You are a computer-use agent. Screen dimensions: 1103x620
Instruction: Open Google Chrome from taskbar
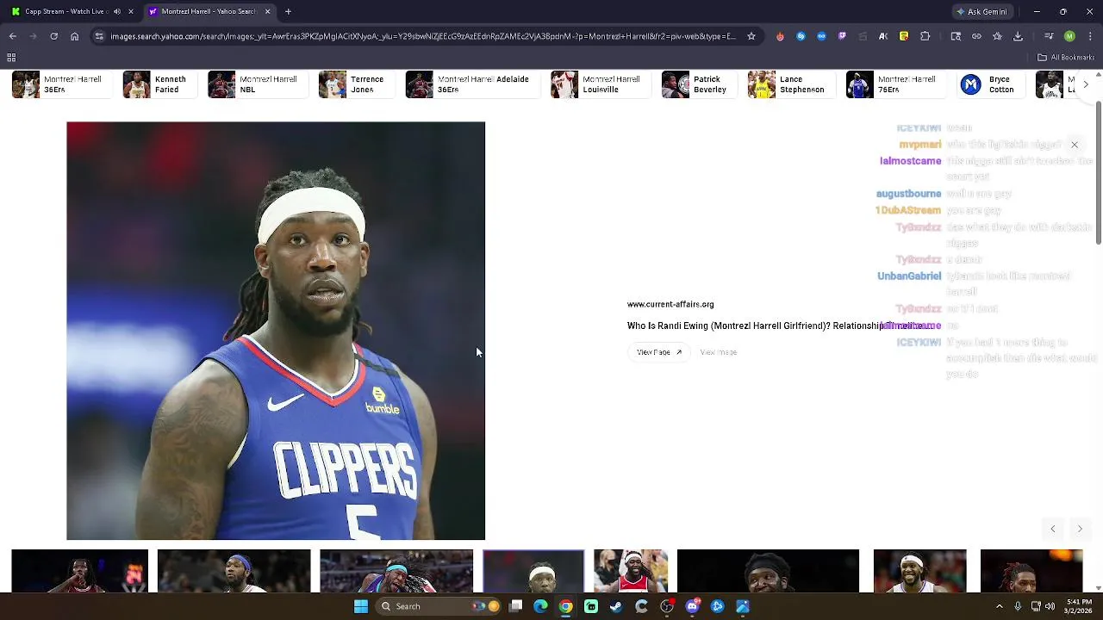(565, 606)
